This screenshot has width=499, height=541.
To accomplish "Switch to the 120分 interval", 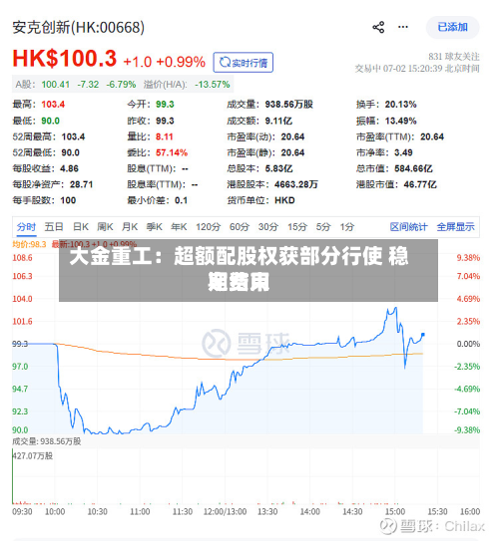I will click(x=208, y=227).
